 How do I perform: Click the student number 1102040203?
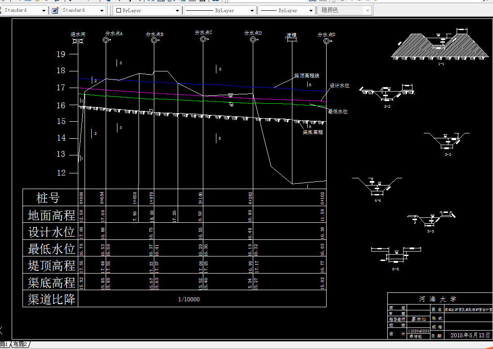coord(418,331)
